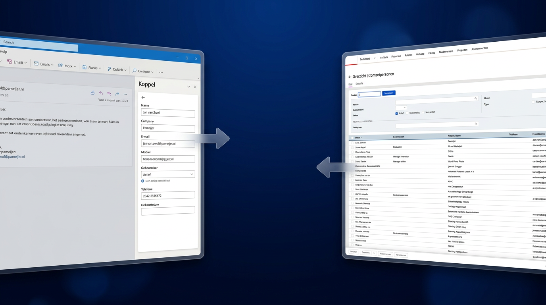
Task: Click the Mobiel field in the Koppel panel
Action: pos(168,159)
